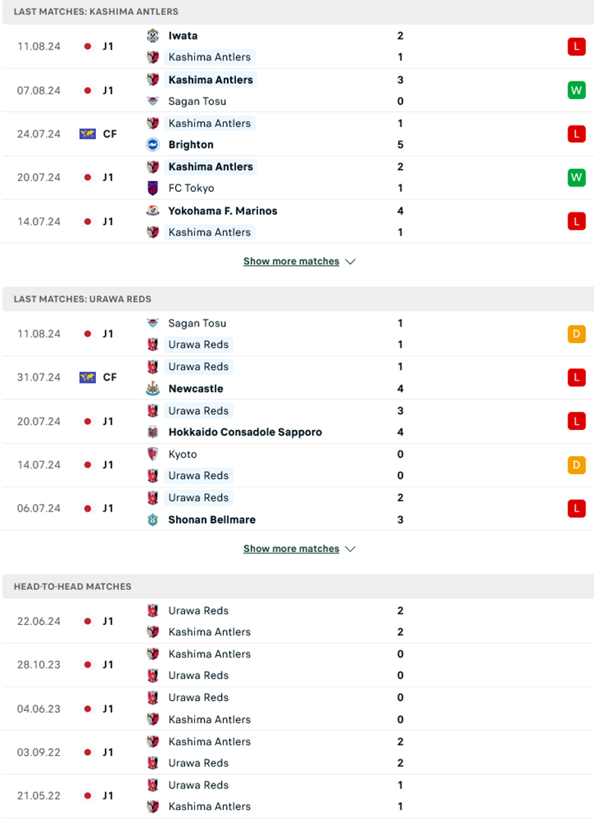Open the Brighton team link

(191, 145)
